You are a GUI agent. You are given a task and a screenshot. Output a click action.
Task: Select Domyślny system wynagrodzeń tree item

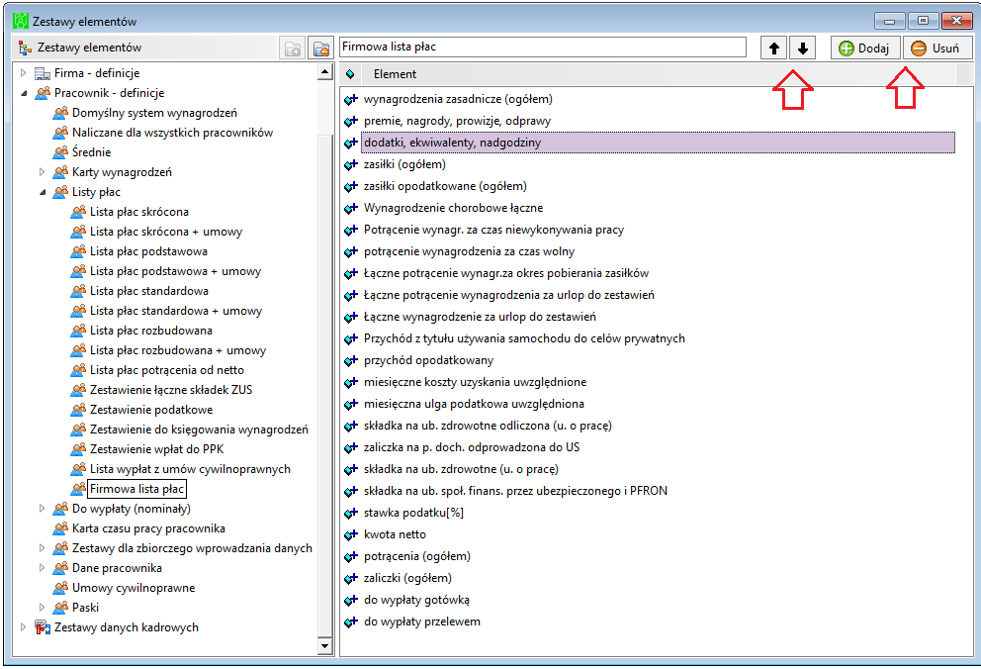[x=154, y=113]
